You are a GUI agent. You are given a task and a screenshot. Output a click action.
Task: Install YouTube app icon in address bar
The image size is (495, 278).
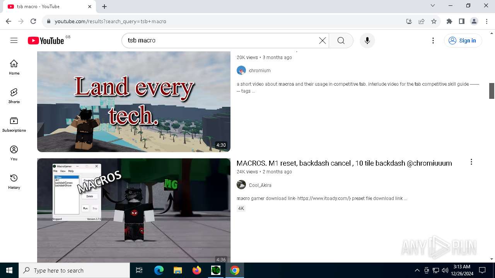click(x=409, y=21)
